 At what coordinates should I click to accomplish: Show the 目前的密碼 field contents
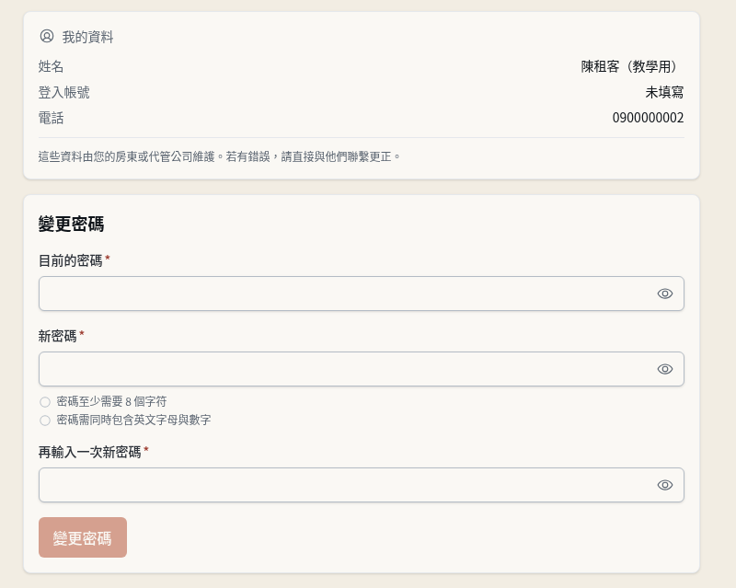[x=664, y=294]
